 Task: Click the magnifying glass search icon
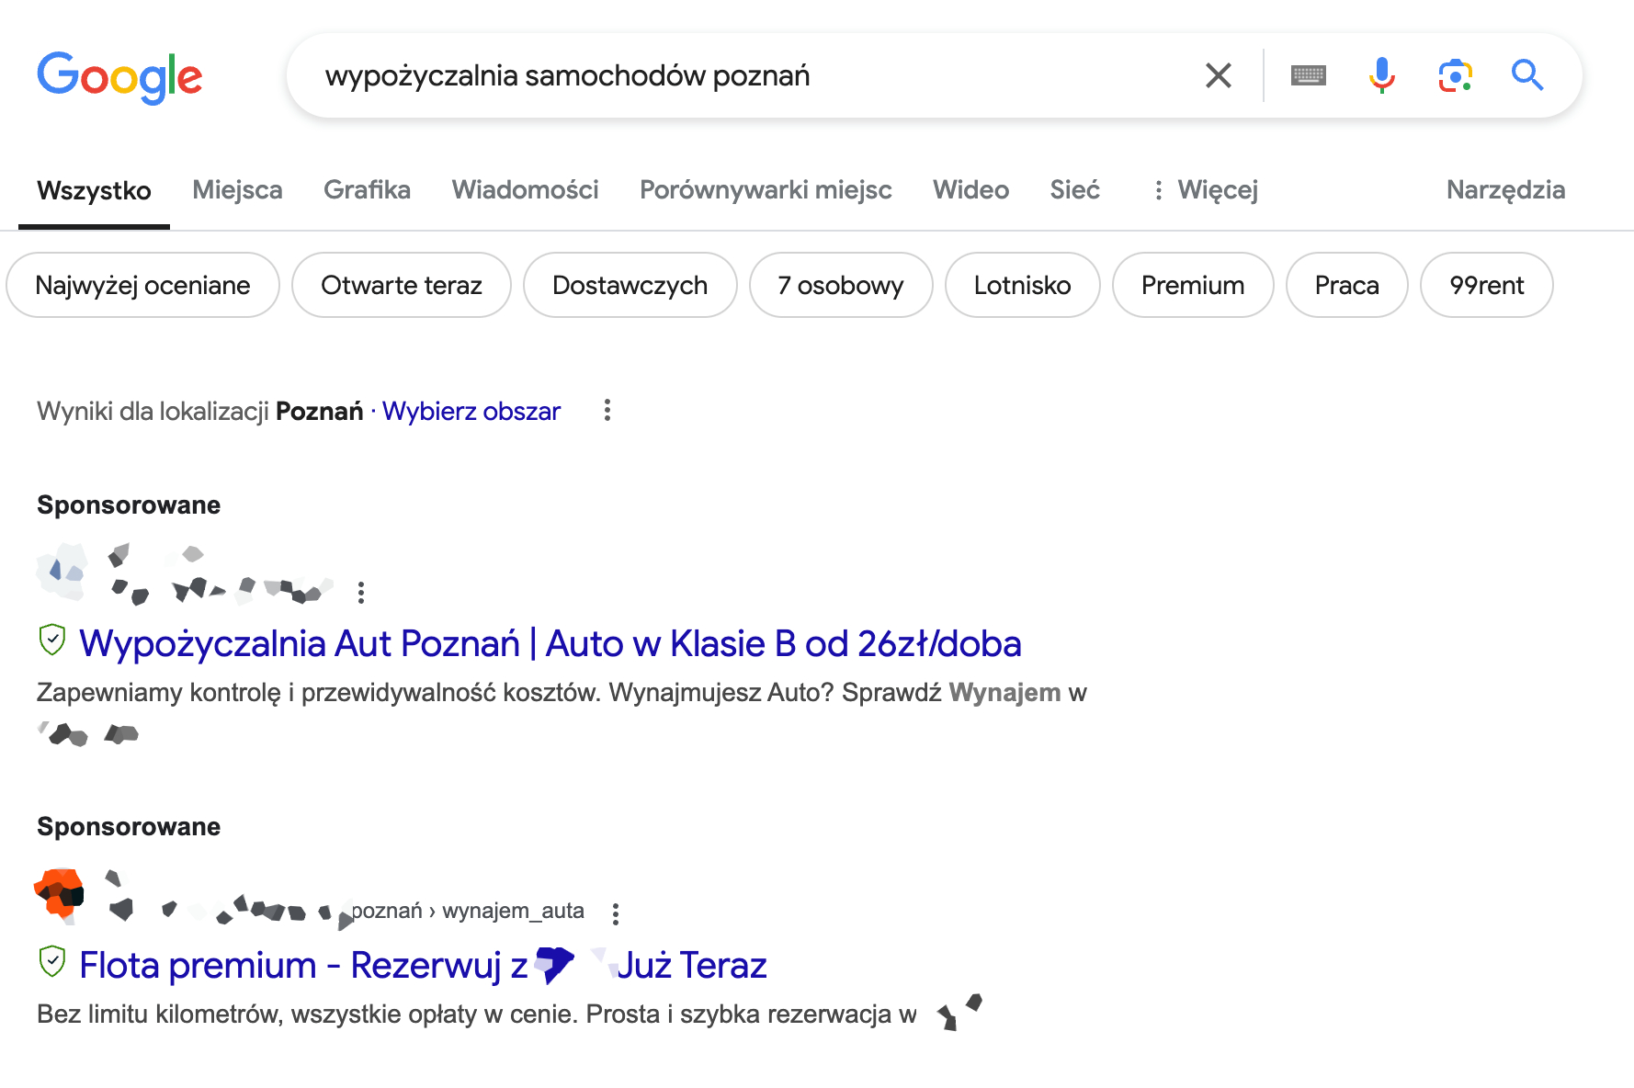pos(1527,75)
